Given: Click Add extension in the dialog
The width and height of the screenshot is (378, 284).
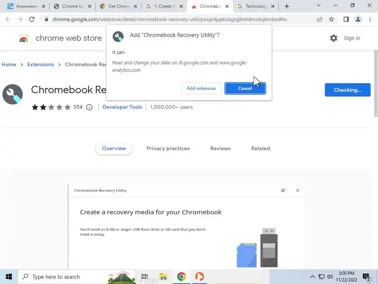Looking at the screenshot, I should click(x=201, y=88).
